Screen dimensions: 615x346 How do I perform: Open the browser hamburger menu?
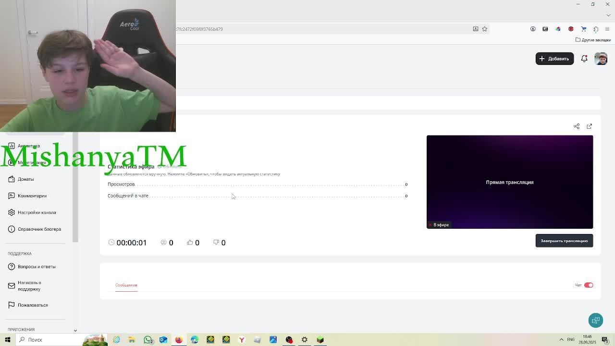[x=607, y=29]
